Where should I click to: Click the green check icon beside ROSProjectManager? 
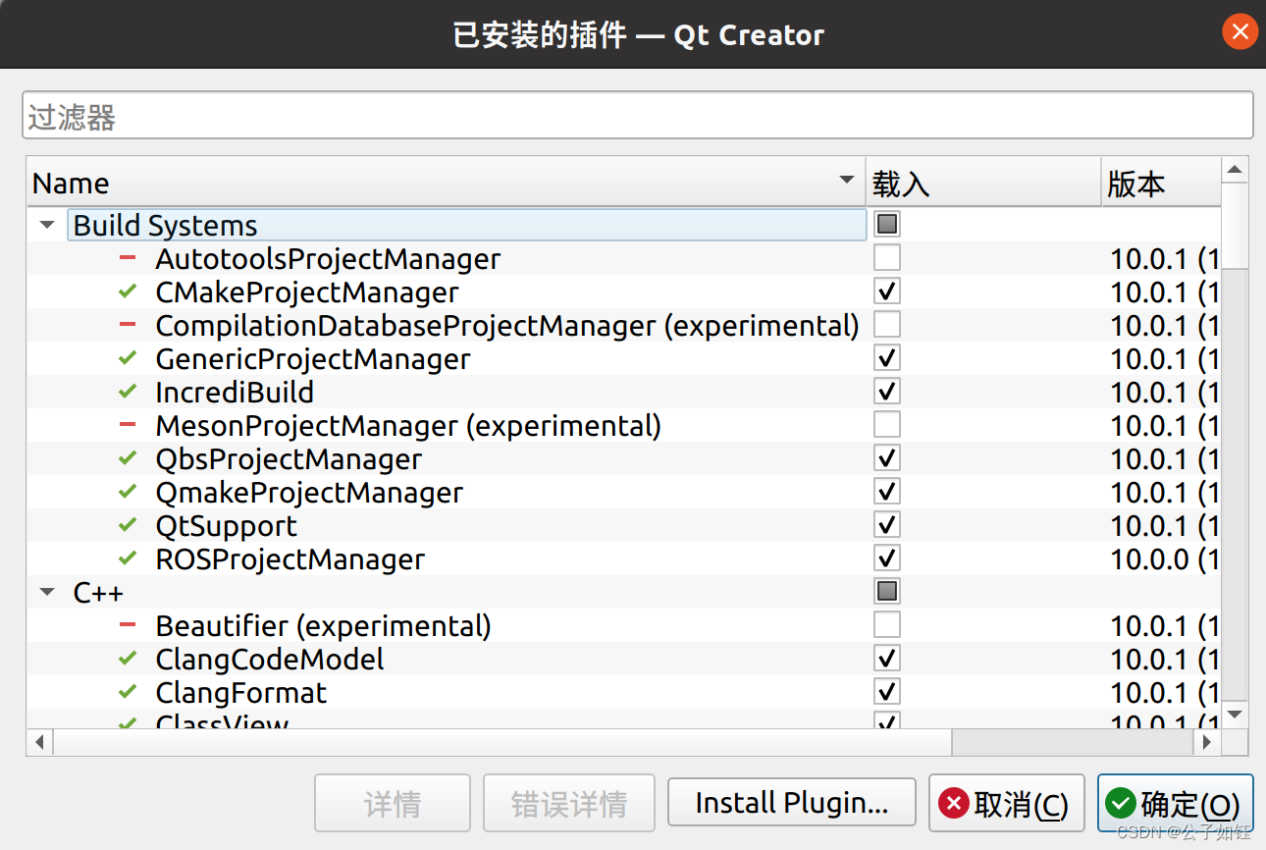pyautogui.click(x=127, y=558)
